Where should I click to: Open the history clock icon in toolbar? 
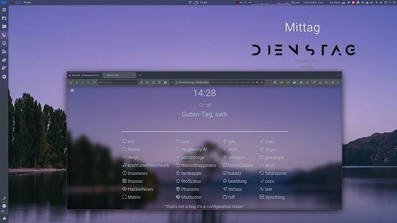click(159, 82)
